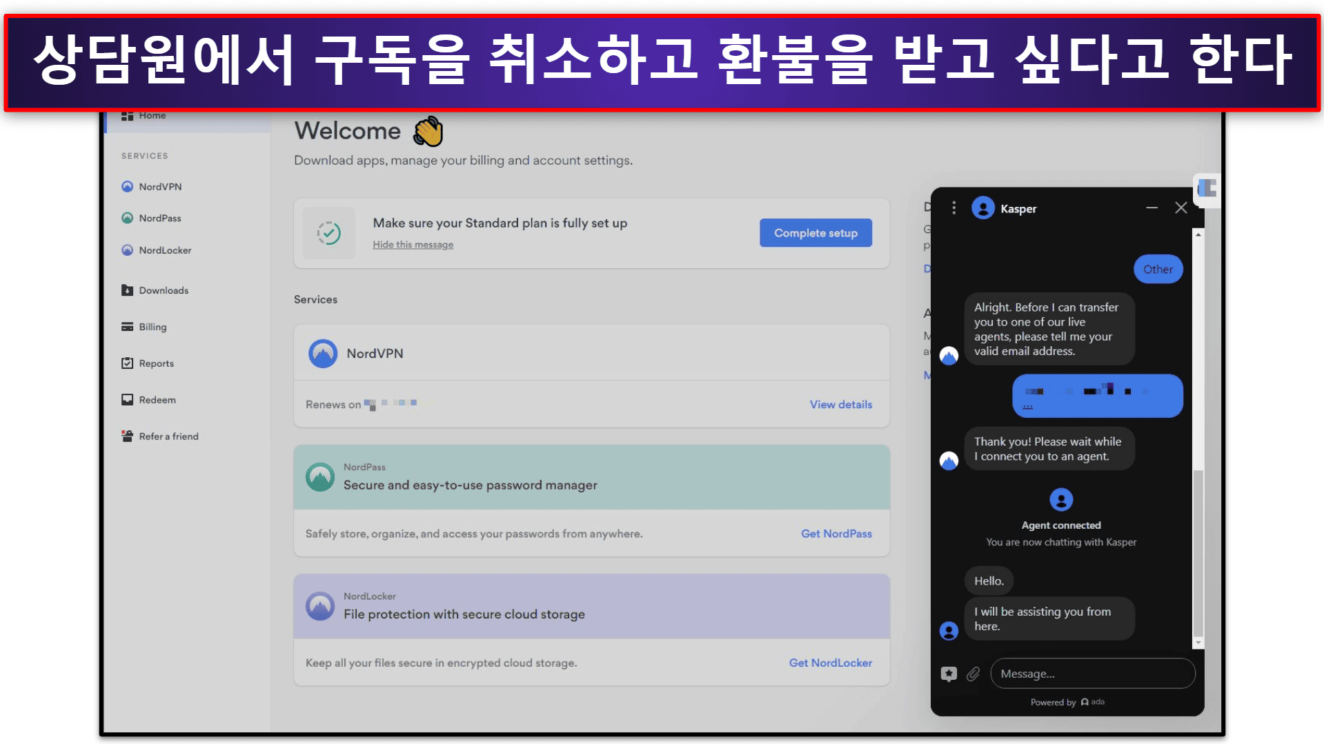Click 'I will be assisting you from here.'
The width and height of the screenshot is (1324, 744).
(1049, 619)
